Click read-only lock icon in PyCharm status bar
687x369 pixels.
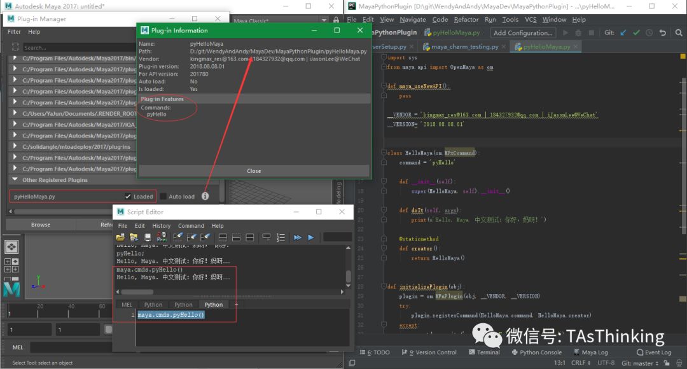pyautogui.click(x=667, y=363)
